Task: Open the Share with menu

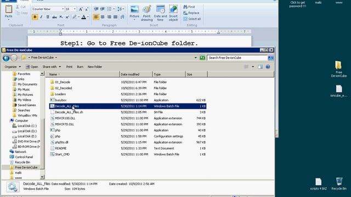Action: click(52, 67)
